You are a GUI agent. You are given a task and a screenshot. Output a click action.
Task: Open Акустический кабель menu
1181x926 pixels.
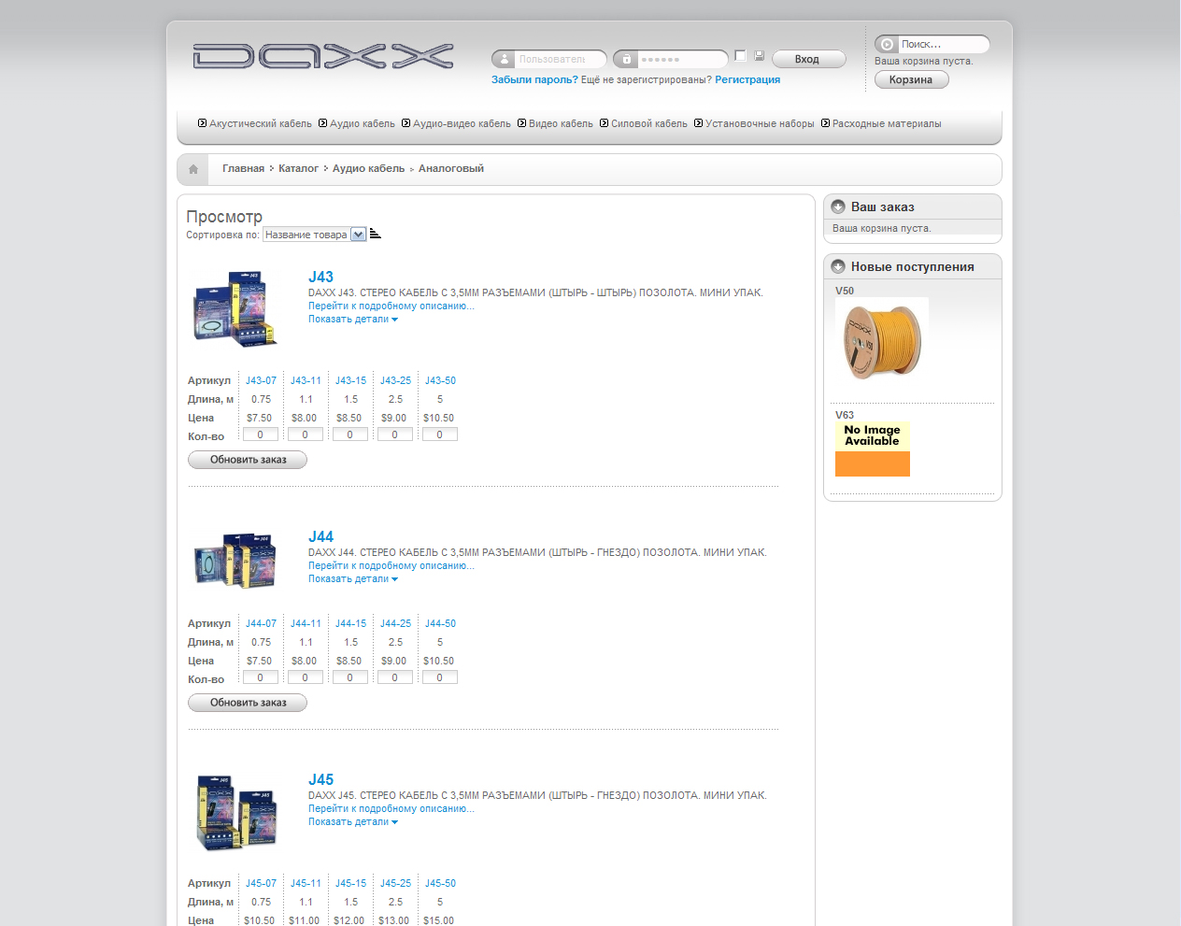coord(261,123)
